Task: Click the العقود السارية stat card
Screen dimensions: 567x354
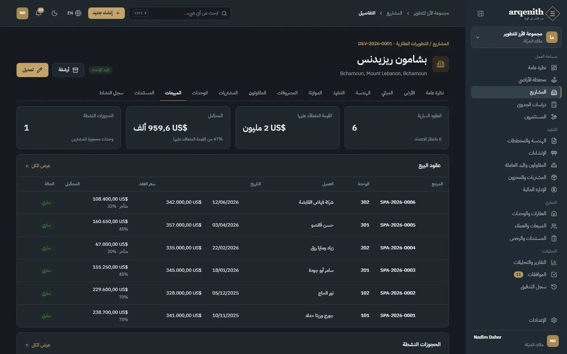Action: 397,127
